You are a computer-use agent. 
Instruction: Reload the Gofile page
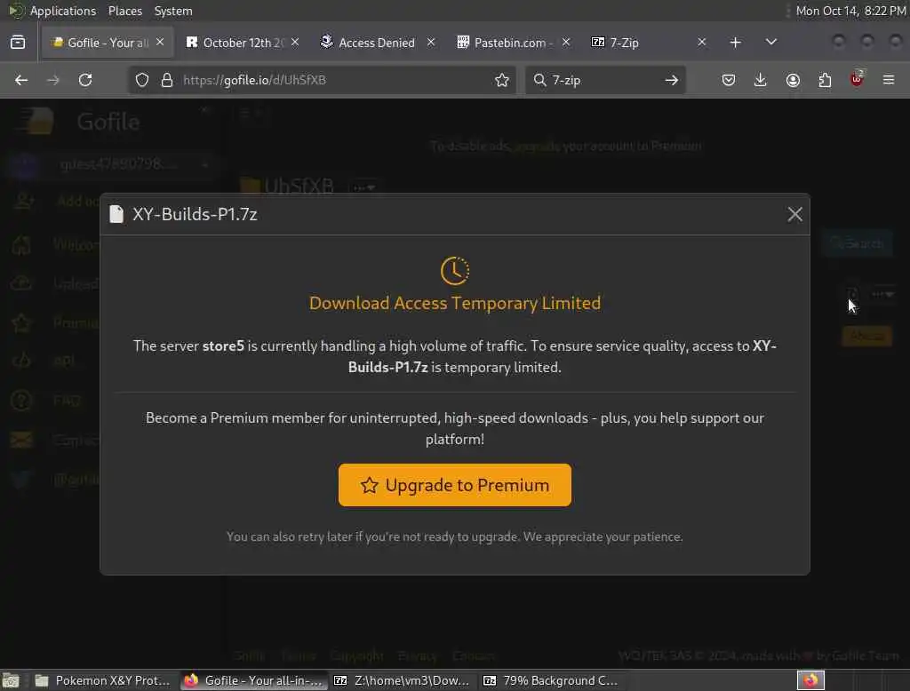[85, 80]
